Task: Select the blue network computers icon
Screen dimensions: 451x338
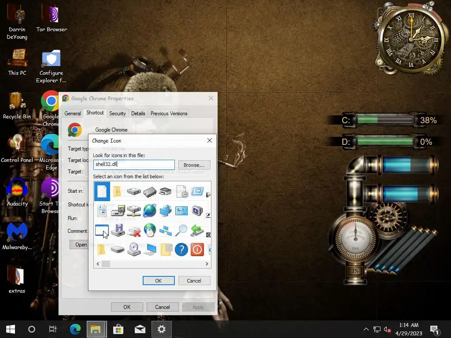Action: pos(166,231)
